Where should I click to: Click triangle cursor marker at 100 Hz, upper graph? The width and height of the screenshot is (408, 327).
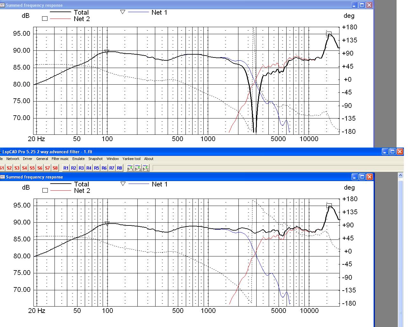tap(107, 52)
